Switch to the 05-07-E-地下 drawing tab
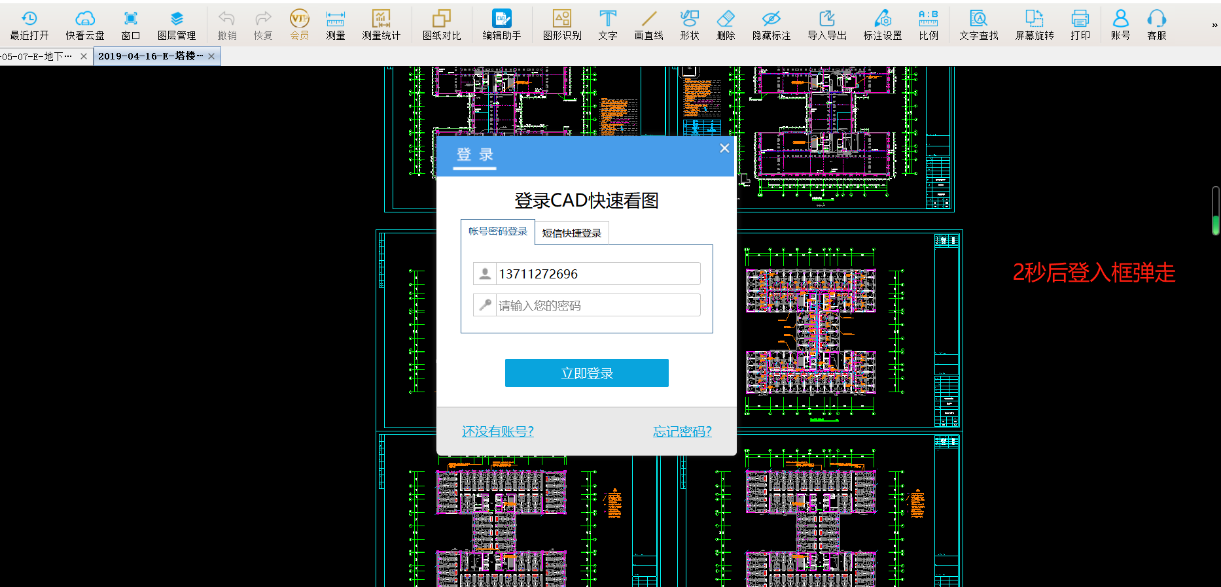The width and height of the screenshot is (1221, 587). point(37,56)
